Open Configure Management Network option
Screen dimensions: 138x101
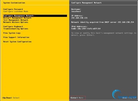[35, 16]
